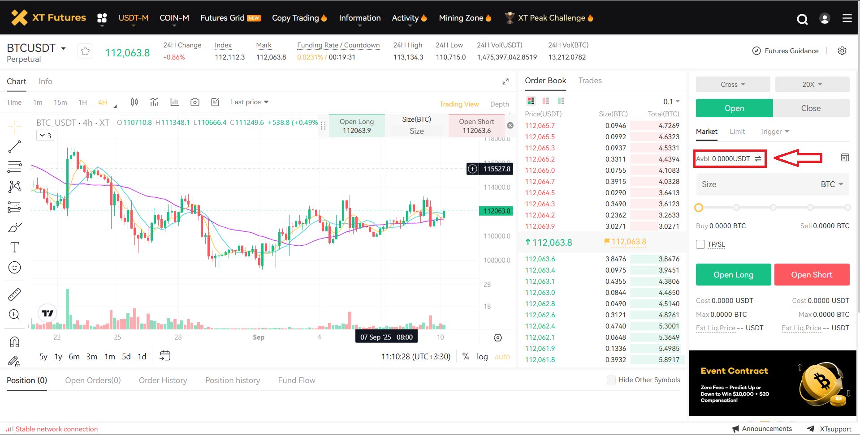Viewport: 860px width, 435px height.
Task: Click the order size percentage slider handle
Action: tap(699, 208)
